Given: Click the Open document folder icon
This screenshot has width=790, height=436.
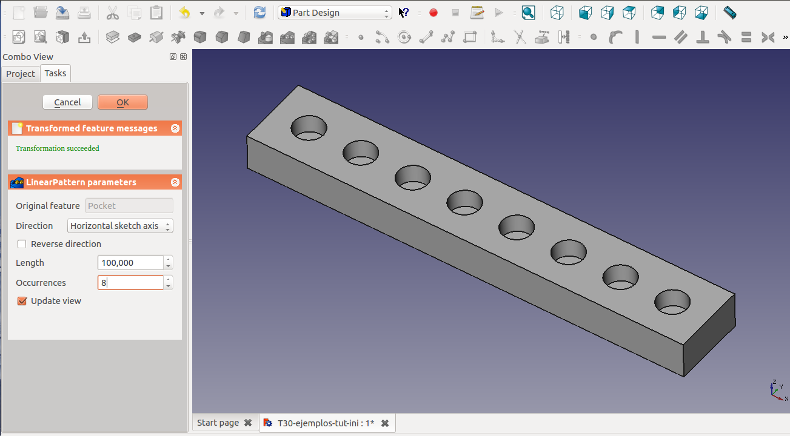Looking at the screenshot, I should tap(41, 12).
